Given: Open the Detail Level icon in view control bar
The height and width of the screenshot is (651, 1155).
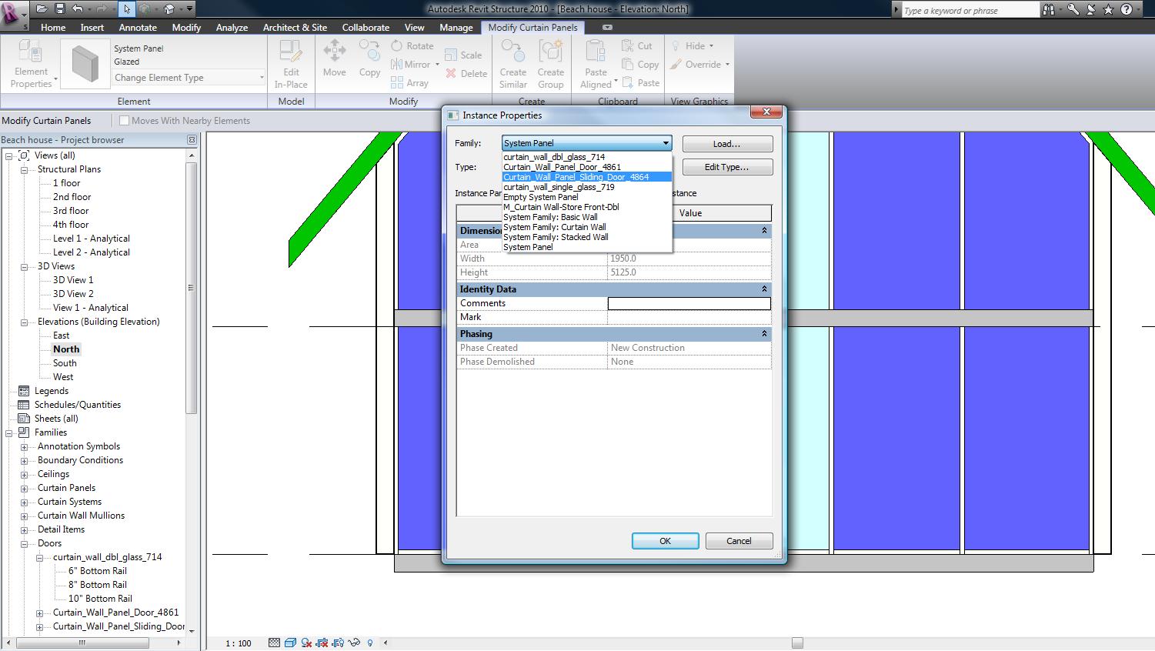Looking at the screenshot, I should pos(275,643).
